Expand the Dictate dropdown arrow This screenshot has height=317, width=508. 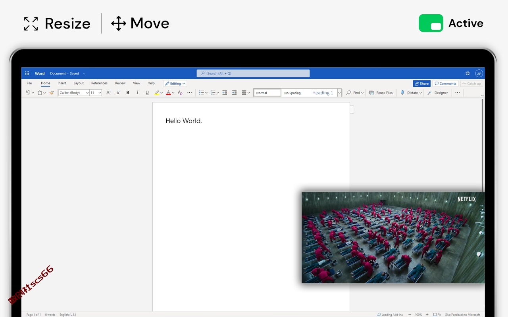tap(421, 93)
